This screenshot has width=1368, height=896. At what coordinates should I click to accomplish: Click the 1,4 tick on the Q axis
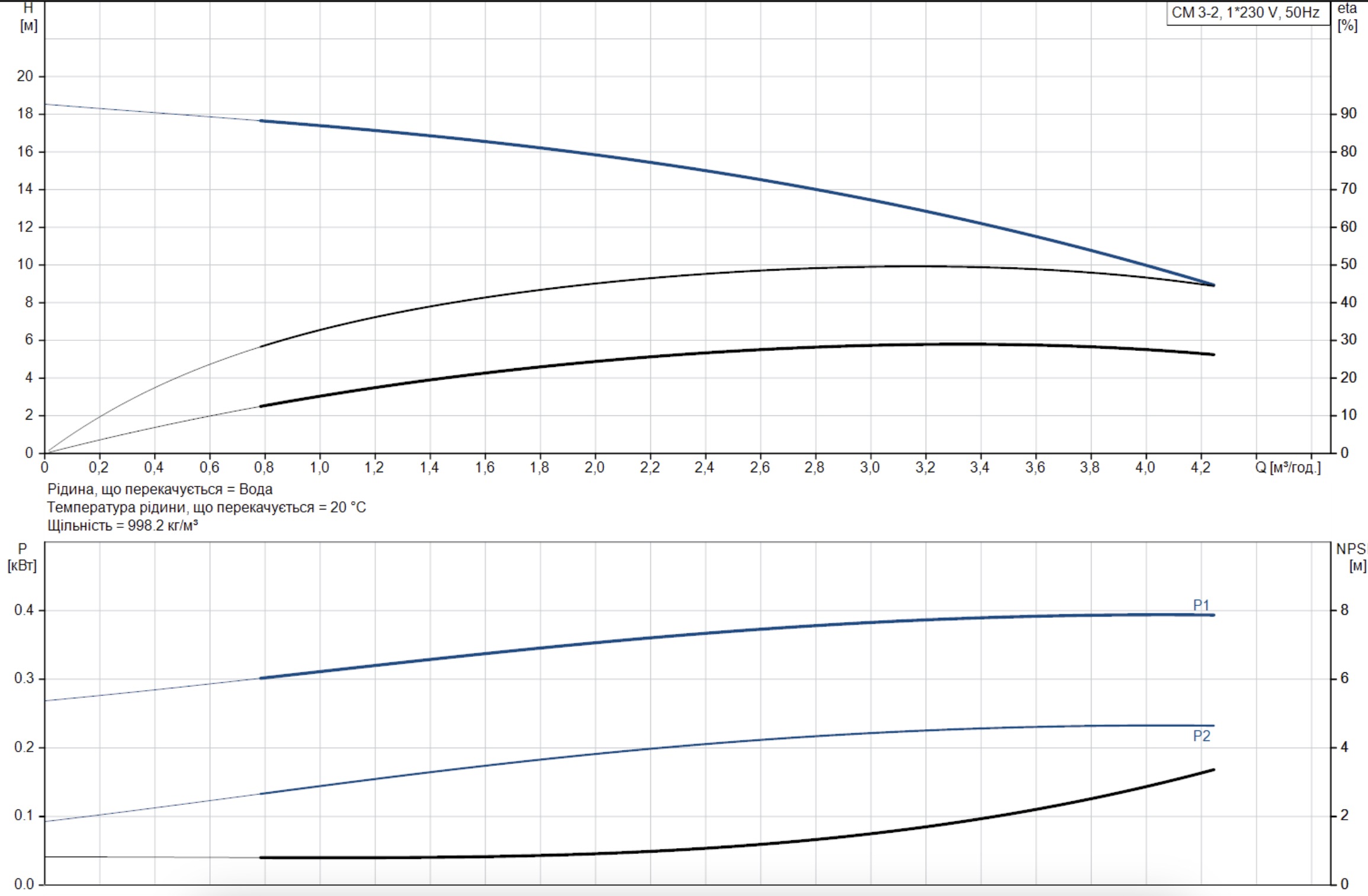pyautogui.click(x=429, y=468)
